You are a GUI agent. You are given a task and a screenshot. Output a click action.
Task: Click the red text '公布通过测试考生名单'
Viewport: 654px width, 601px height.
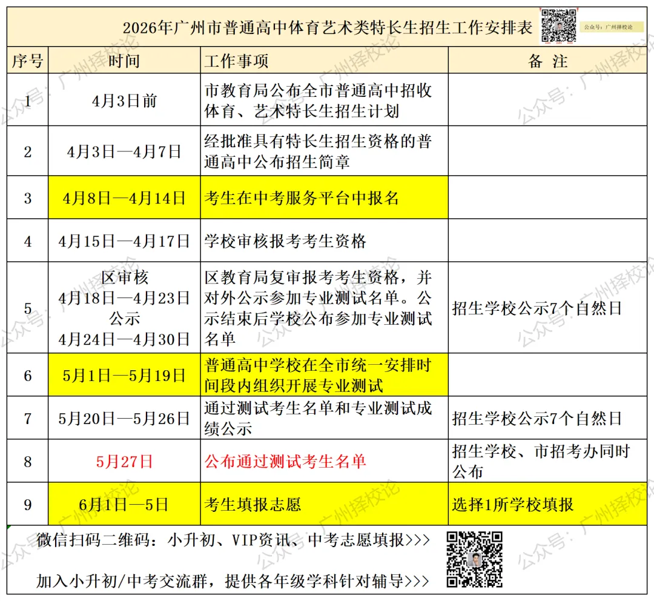tap(285, 461)
